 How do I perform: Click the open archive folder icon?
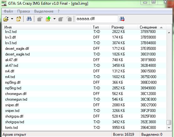coord(6,19)
